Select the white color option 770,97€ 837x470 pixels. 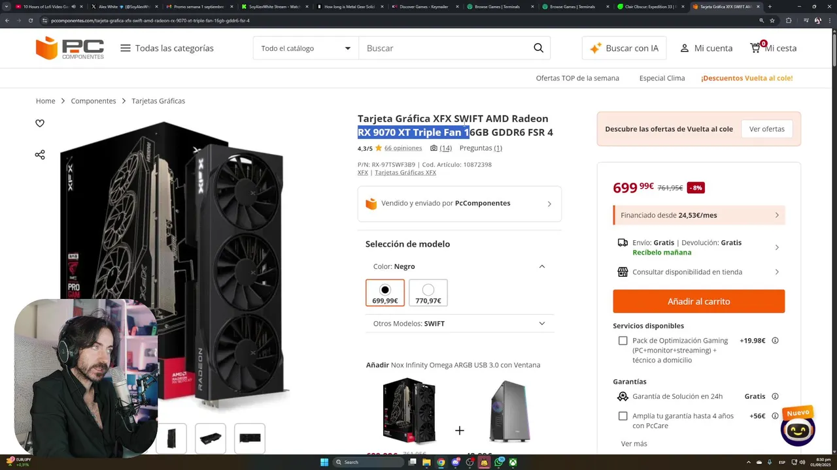(428, 292)
